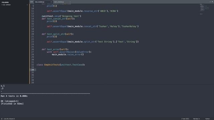Click print(3) statement
Viewport: 214px width, 120px height.
coord(52,37)
